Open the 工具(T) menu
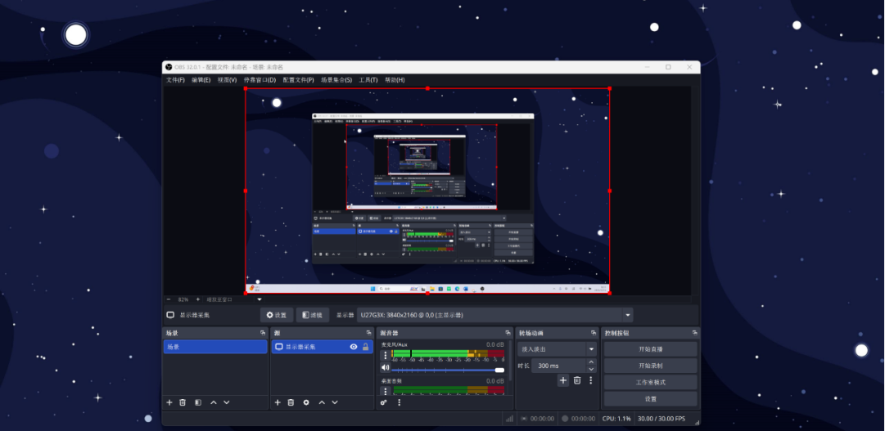 (x=368, y=80)
